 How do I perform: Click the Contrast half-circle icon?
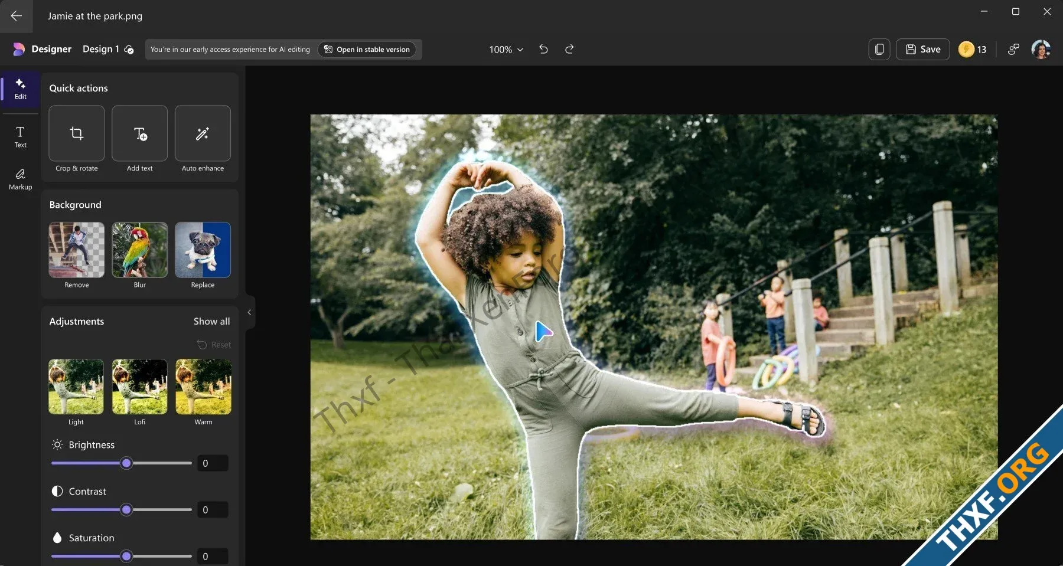[57, 491]
